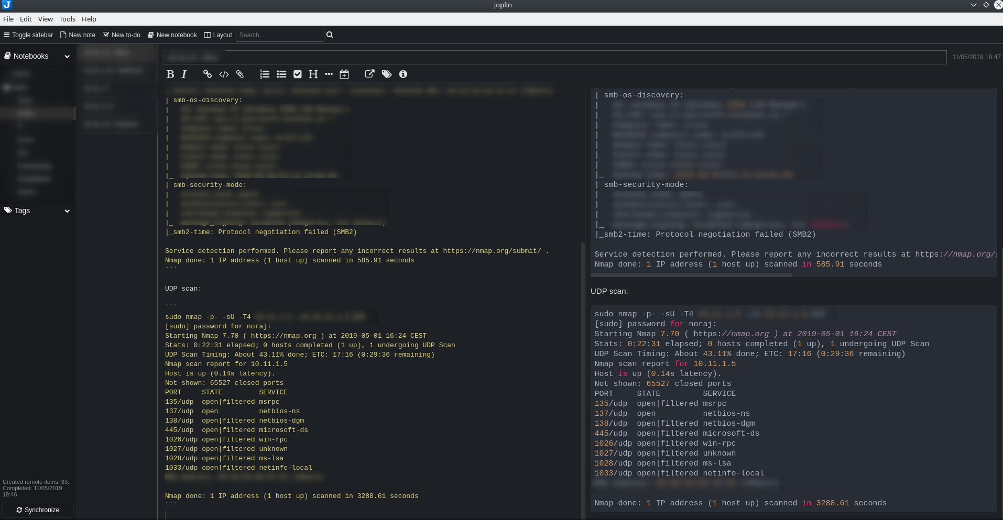Insert a checkbox list

pos(298,74)
